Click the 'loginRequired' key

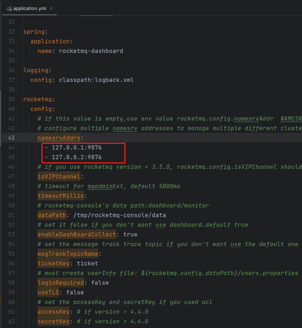click(x=61, y=283)
